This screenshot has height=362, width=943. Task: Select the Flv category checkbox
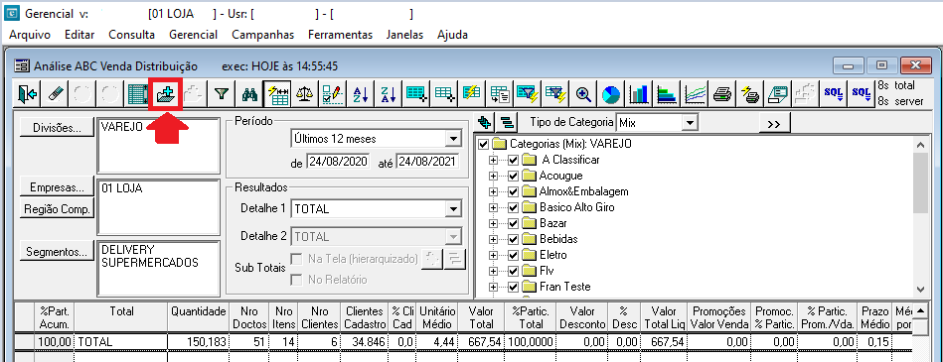point(513,271)
